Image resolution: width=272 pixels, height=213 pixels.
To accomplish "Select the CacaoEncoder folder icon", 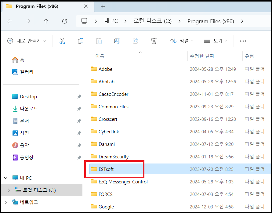I will point(94,94).
